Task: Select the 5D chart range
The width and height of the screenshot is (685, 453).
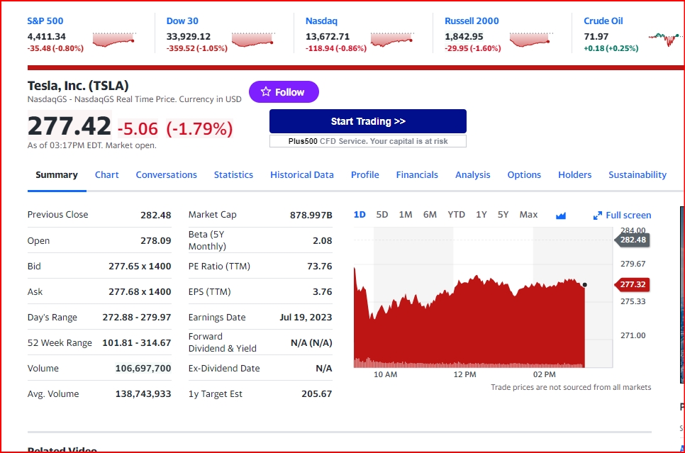Action: coord(382,215)
